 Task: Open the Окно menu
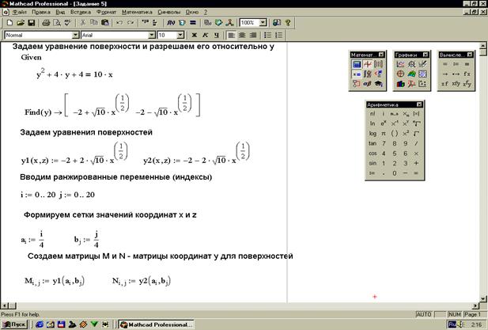192,12
